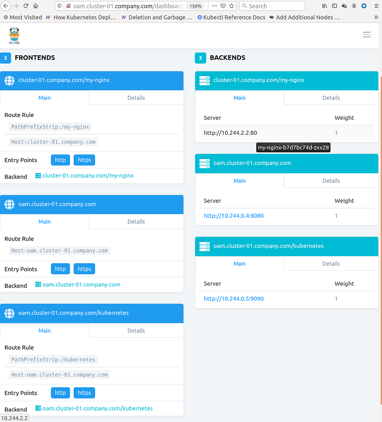Click globe icon of my-nginx frontend

9,80
